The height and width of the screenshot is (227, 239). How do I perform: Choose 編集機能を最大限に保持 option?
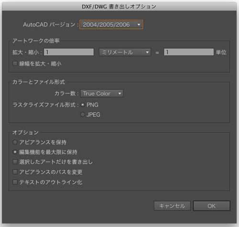[x=15, y=152]
